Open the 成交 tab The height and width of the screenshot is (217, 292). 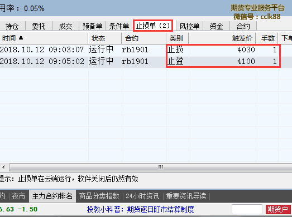point(65,26)
